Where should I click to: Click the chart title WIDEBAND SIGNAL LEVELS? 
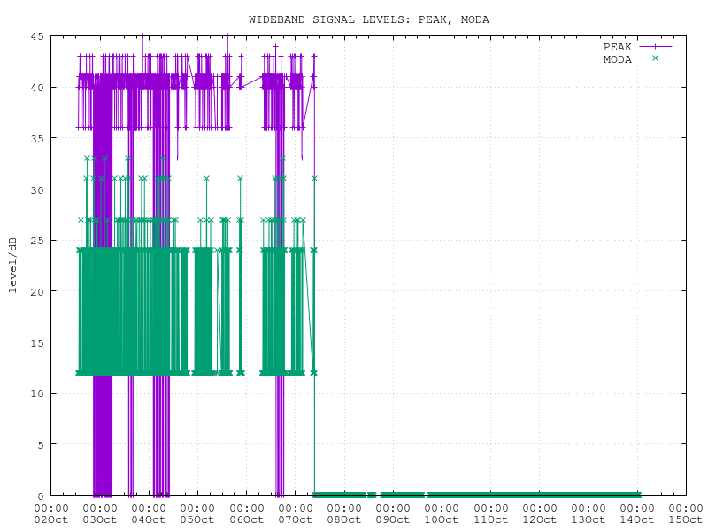(x=368, y=19)
